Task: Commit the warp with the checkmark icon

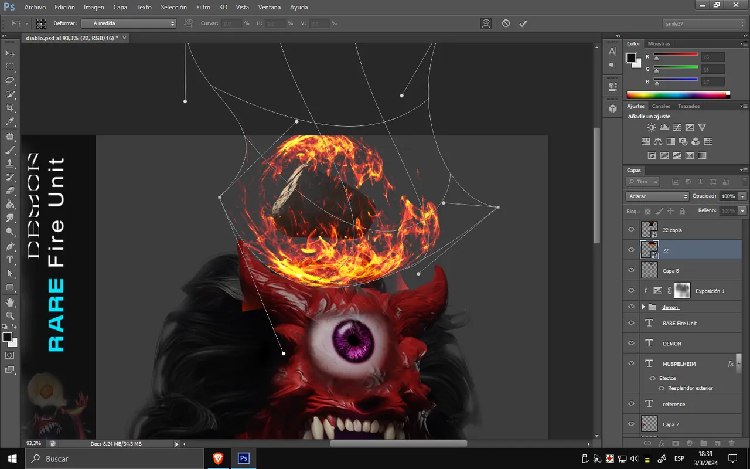Action: coord(523,23)
